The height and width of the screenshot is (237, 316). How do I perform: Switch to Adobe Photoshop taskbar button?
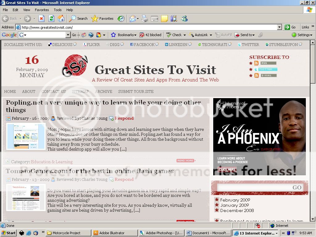click(x=162, y=233)
